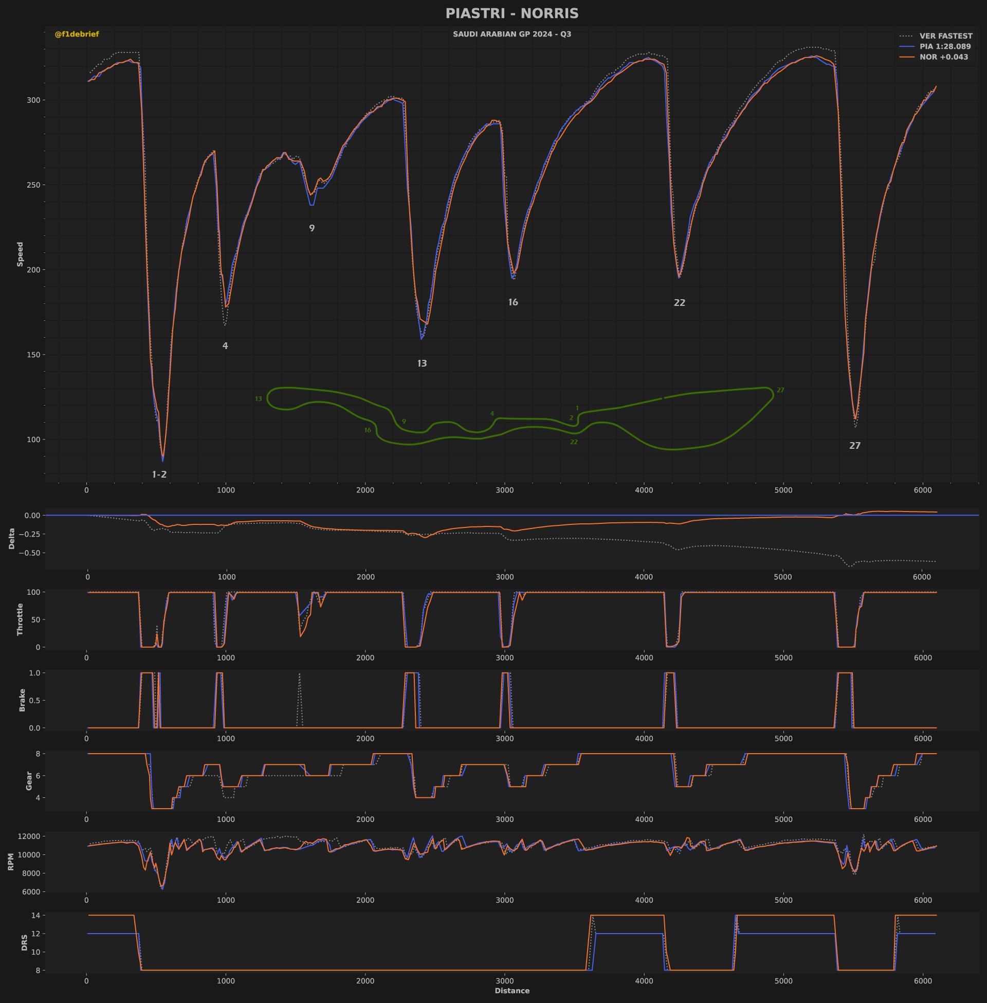Click the SAUDI ARABIAN GP 2024 - Q3 subtitle

pyautogui.click(x=511, y=34)
